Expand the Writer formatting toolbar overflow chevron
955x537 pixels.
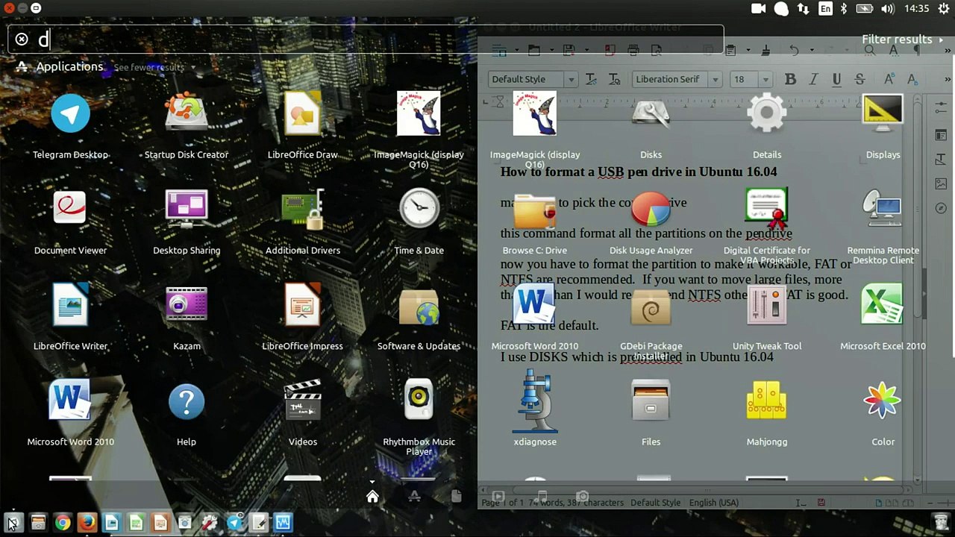[x=948, y=79]
